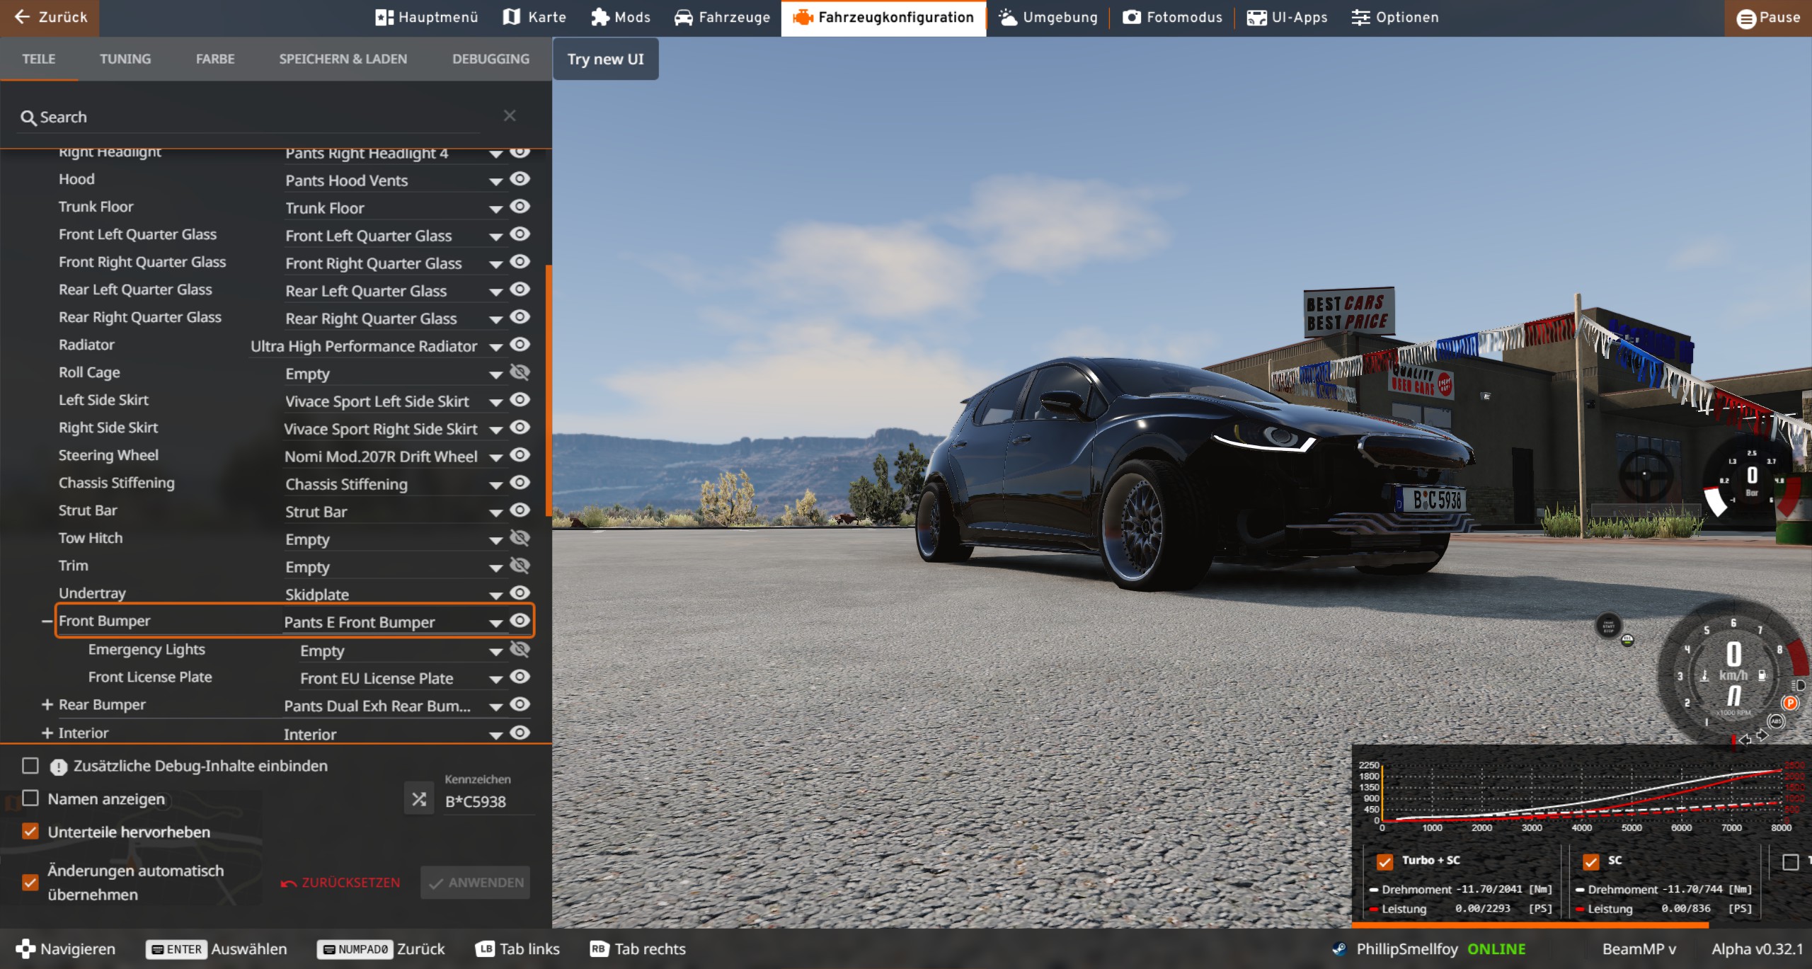Open UI-Apps editor
1812x969 pixels.
point(1287,17)
